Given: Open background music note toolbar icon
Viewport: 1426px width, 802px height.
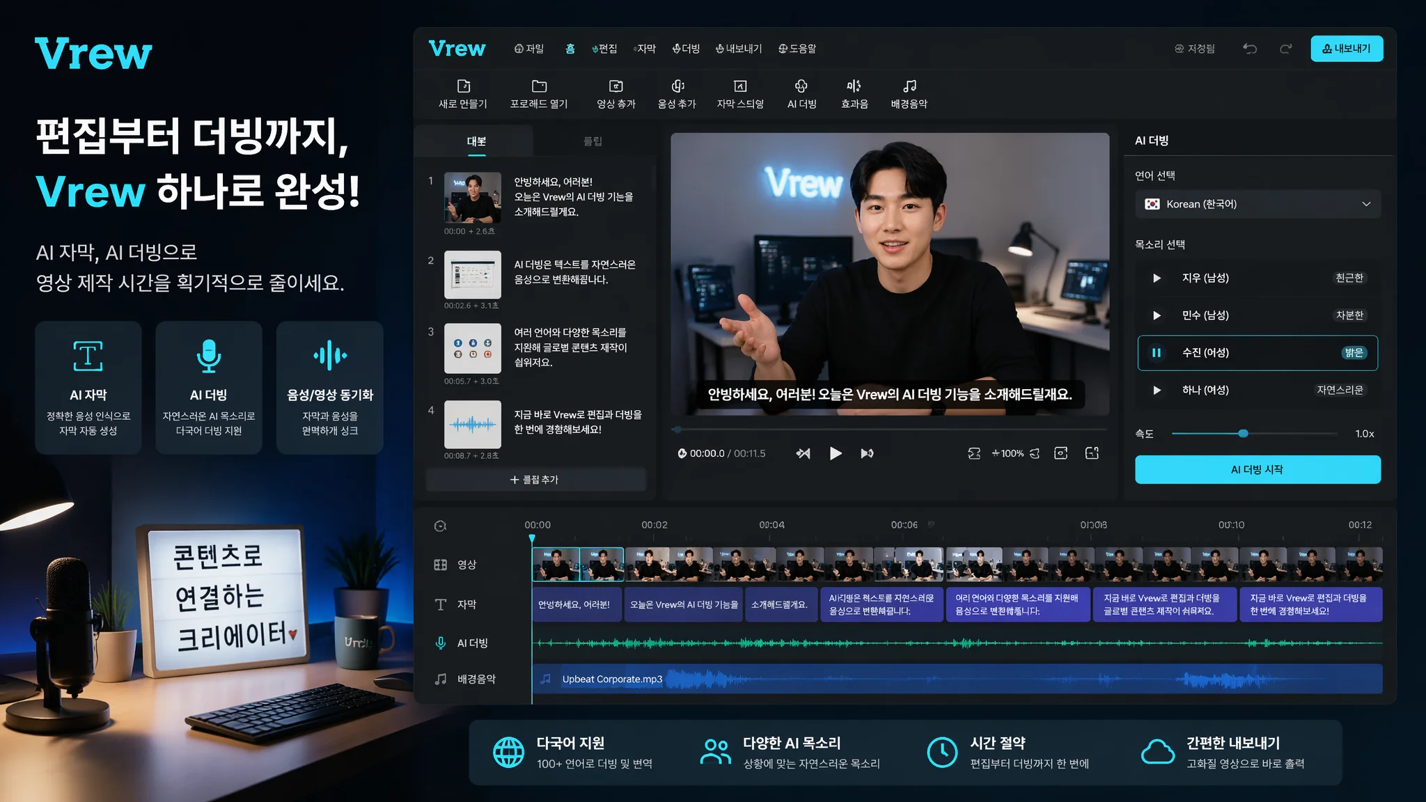Looking at the screenshot, I should [x=909, y=86].
